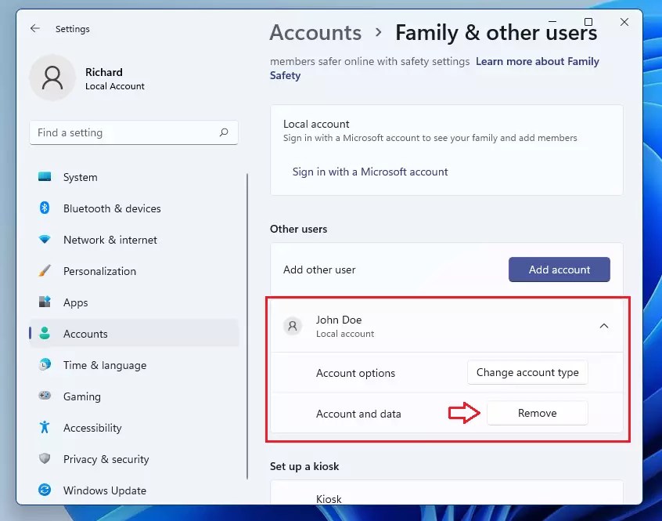Click the Change account type button
Image resolution: width=662 pixels, height=521 pixels.
[x=527, y=372]
